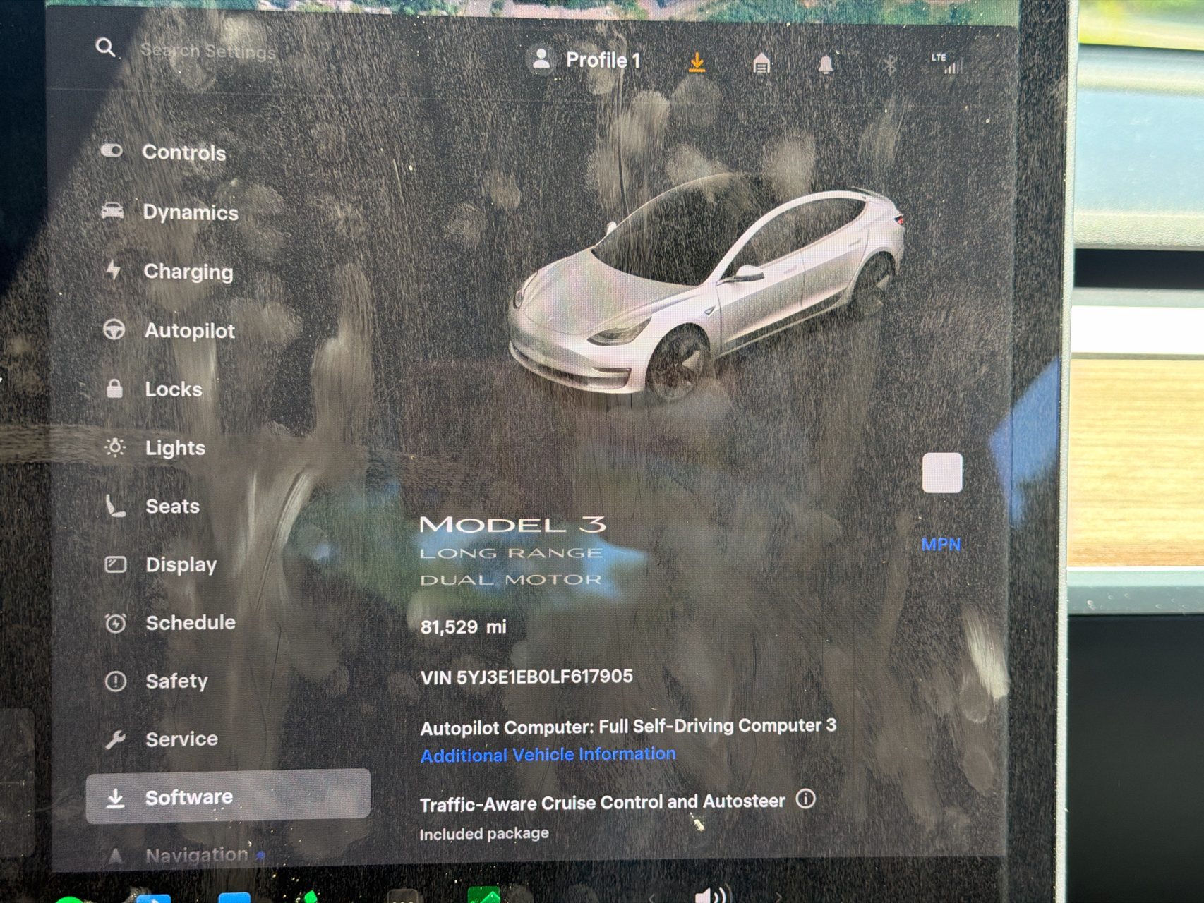The width and height of the screenshot is (1204, 903).
Task: Tap the Included package text
Action: point(484,834)
